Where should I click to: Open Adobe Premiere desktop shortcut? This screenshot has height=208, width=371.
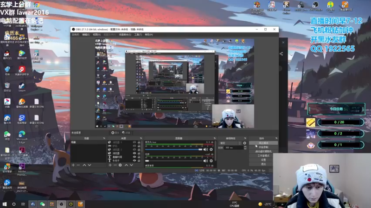22,170
